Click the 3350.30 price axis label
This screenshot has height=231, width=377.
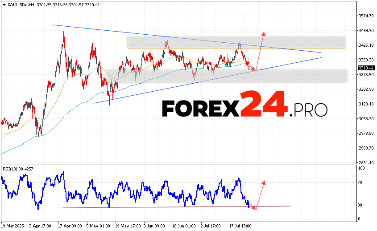pyautogui.click(x=366, y=60)
